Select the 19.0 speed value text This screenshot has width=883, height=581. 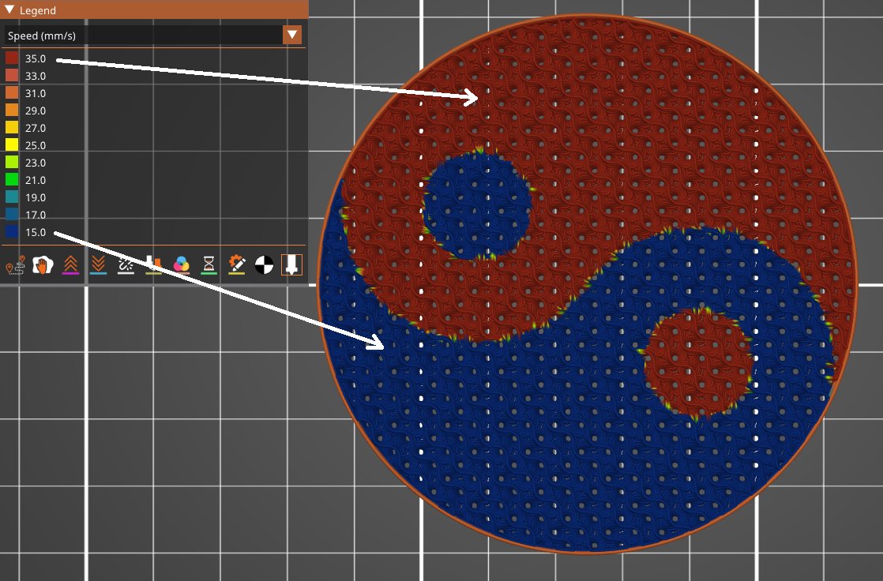(36, 197)
